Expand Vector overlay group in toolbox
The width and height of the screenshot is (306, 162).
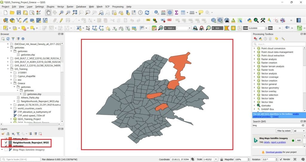click(x=254, y=91)
